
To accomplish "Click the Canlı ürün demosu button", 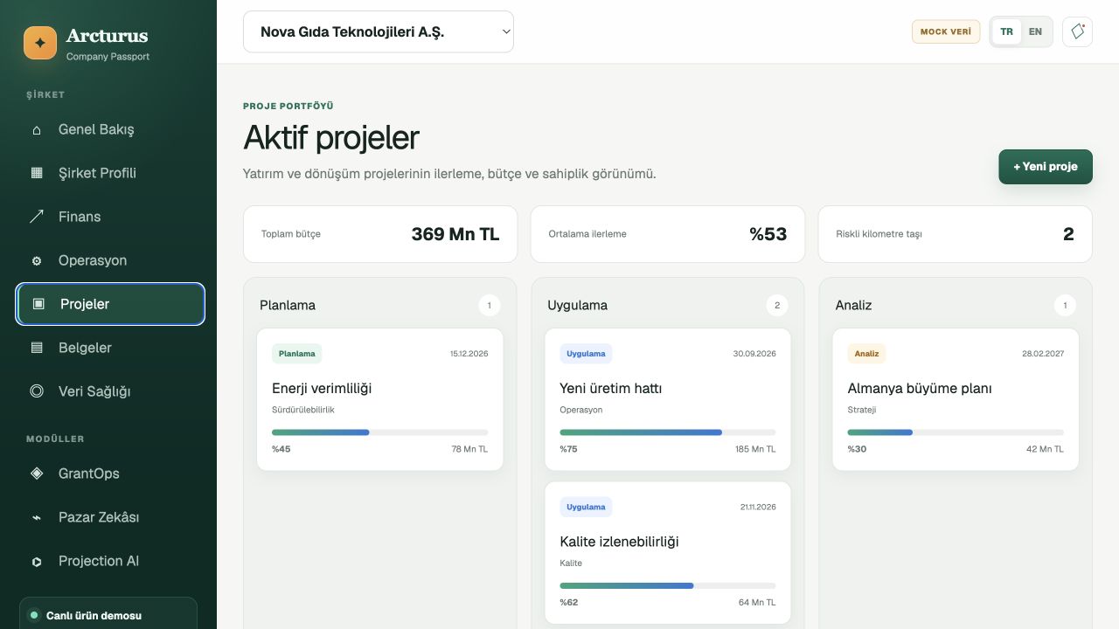I will (108, 613).
